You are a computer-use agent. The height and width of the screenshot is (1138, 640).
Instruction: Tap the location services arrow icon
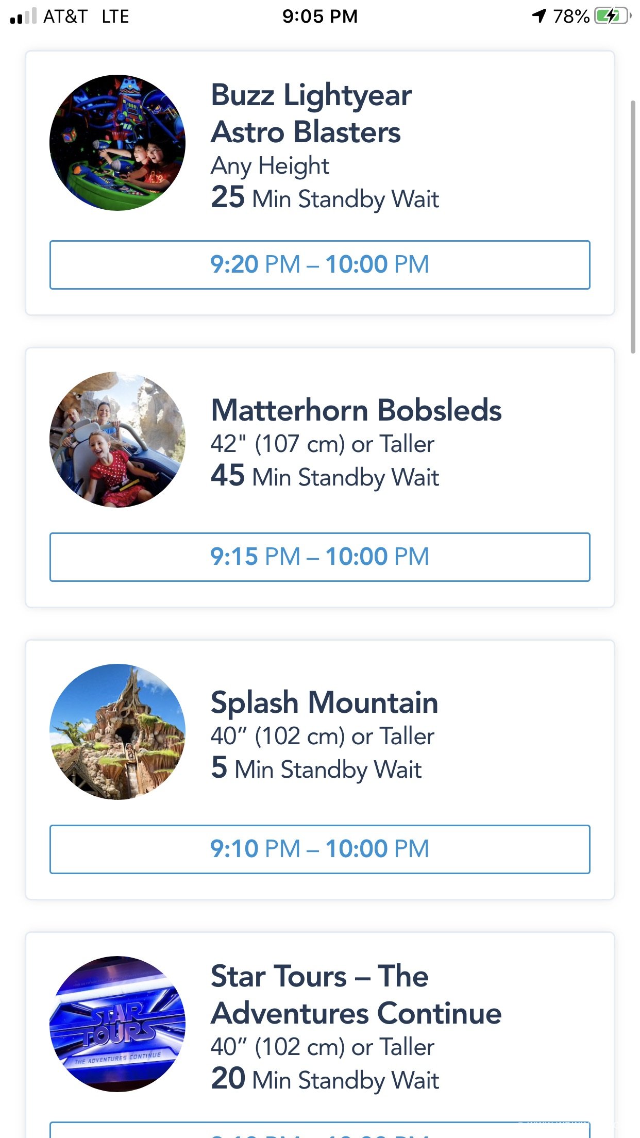pyautogui.click(x=539, y=16)
